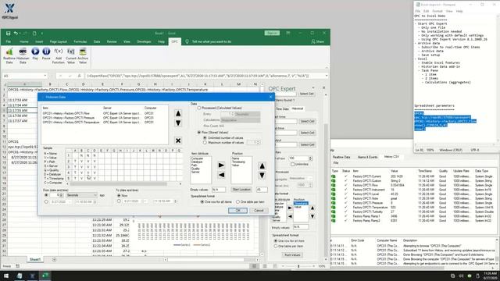Add a new sheet with the plus icon
Image resolution: width=500 pixels, height=281 pixels.
pyautogui.click(x=54, y=260)
